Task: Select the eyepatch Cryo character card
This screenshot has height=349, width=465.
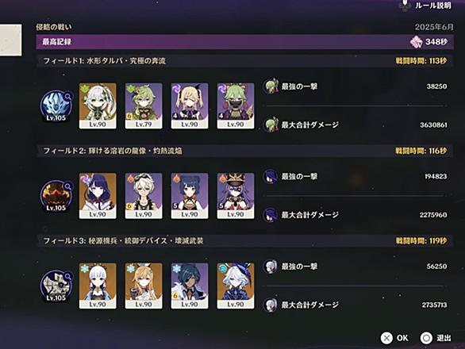Action: click(190, 286)
